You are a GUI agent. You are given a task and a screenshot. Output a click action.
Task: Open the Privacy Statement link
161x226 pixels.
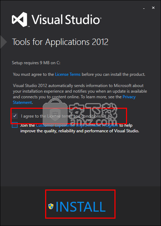coord(74,100)
